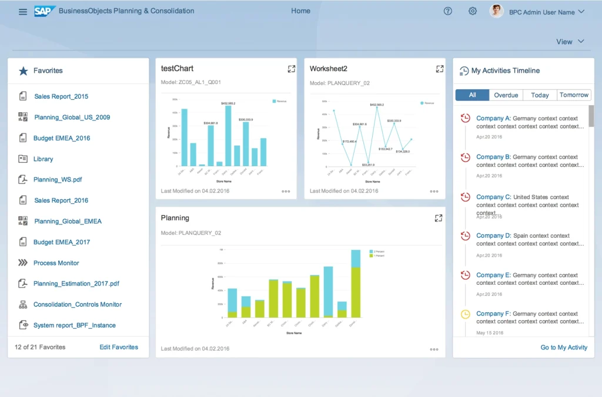The height and width of the screenshot is (397, 602).
Task: Open the Company A activity link
Action: pyautogui.click(x=493, y=118)
